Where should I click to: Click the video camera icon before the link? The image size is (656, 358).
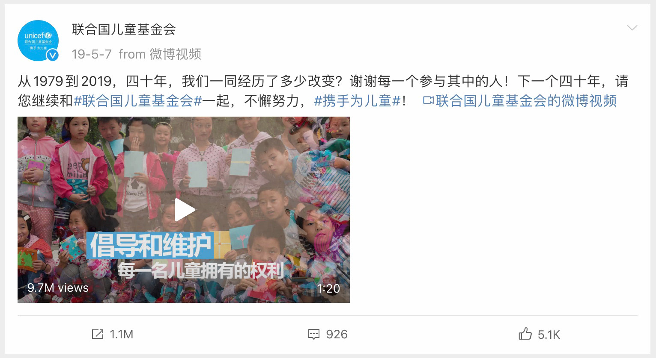pyautogui.click(x=428, y=101)
